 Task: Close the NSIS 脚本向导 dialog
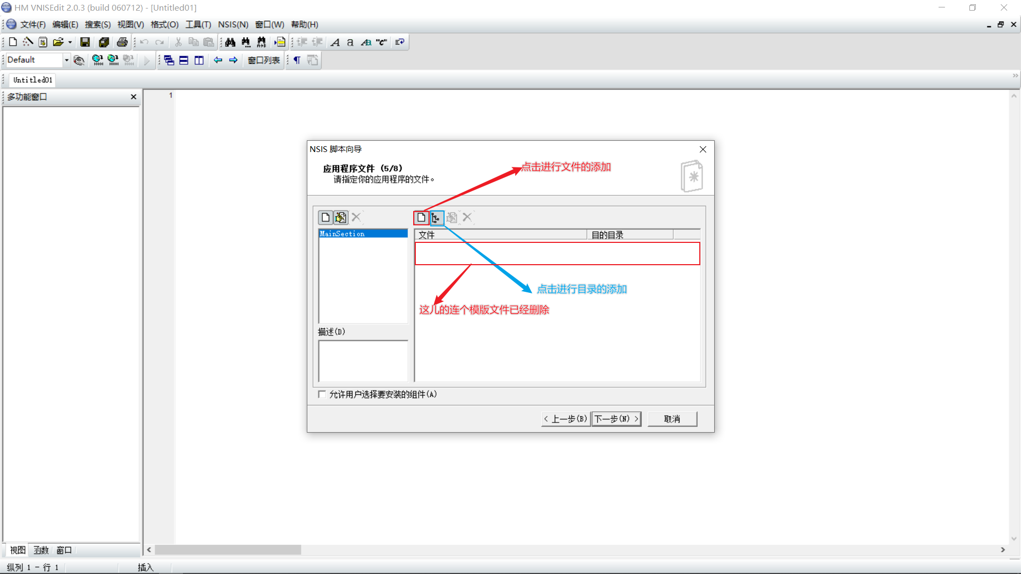coord(703,149)
